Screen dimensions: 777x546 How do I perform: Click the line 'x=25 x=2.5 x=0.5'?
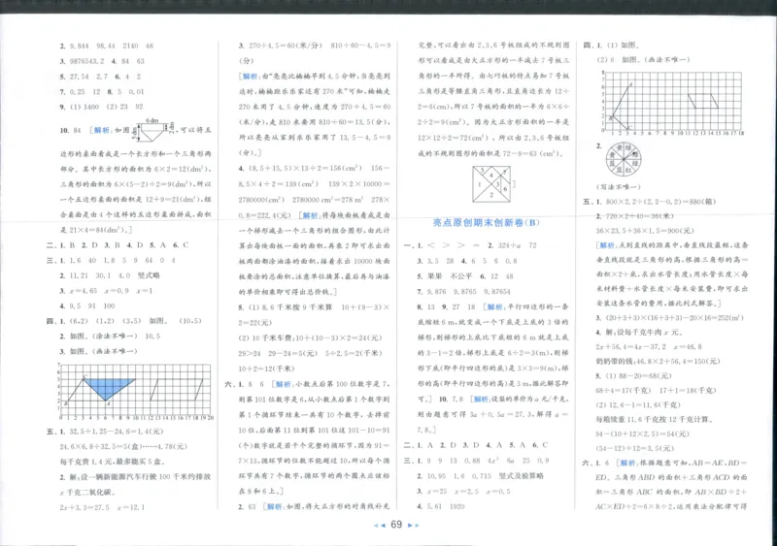[x=468, y=492]
